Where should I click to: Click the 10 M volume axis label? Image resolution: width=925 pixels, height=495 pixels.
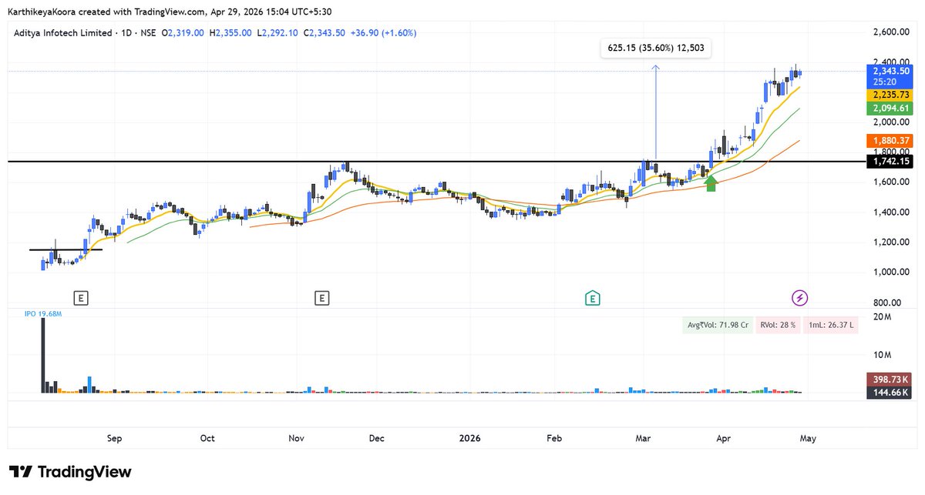883,356
